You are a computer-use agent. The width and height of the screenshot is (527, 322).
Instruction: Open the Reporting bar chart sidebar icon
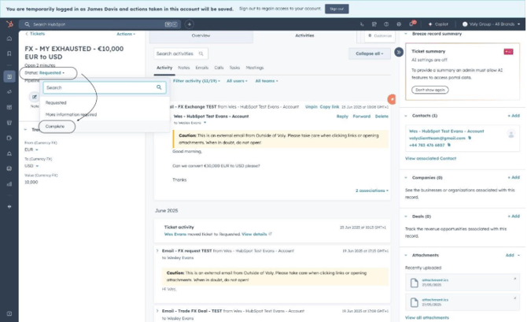9,184
